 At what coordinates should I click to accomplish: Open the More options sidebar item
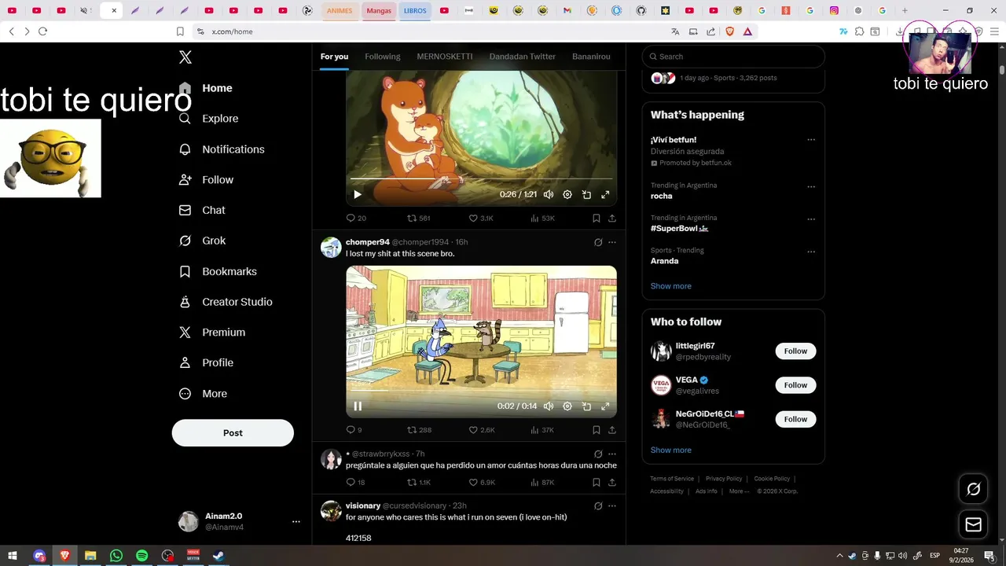tap(203, 394)
